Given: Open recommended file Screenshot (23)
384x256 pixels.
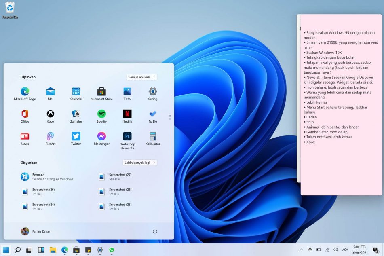Looking at the screenshot, I should [x=115, y=207].
